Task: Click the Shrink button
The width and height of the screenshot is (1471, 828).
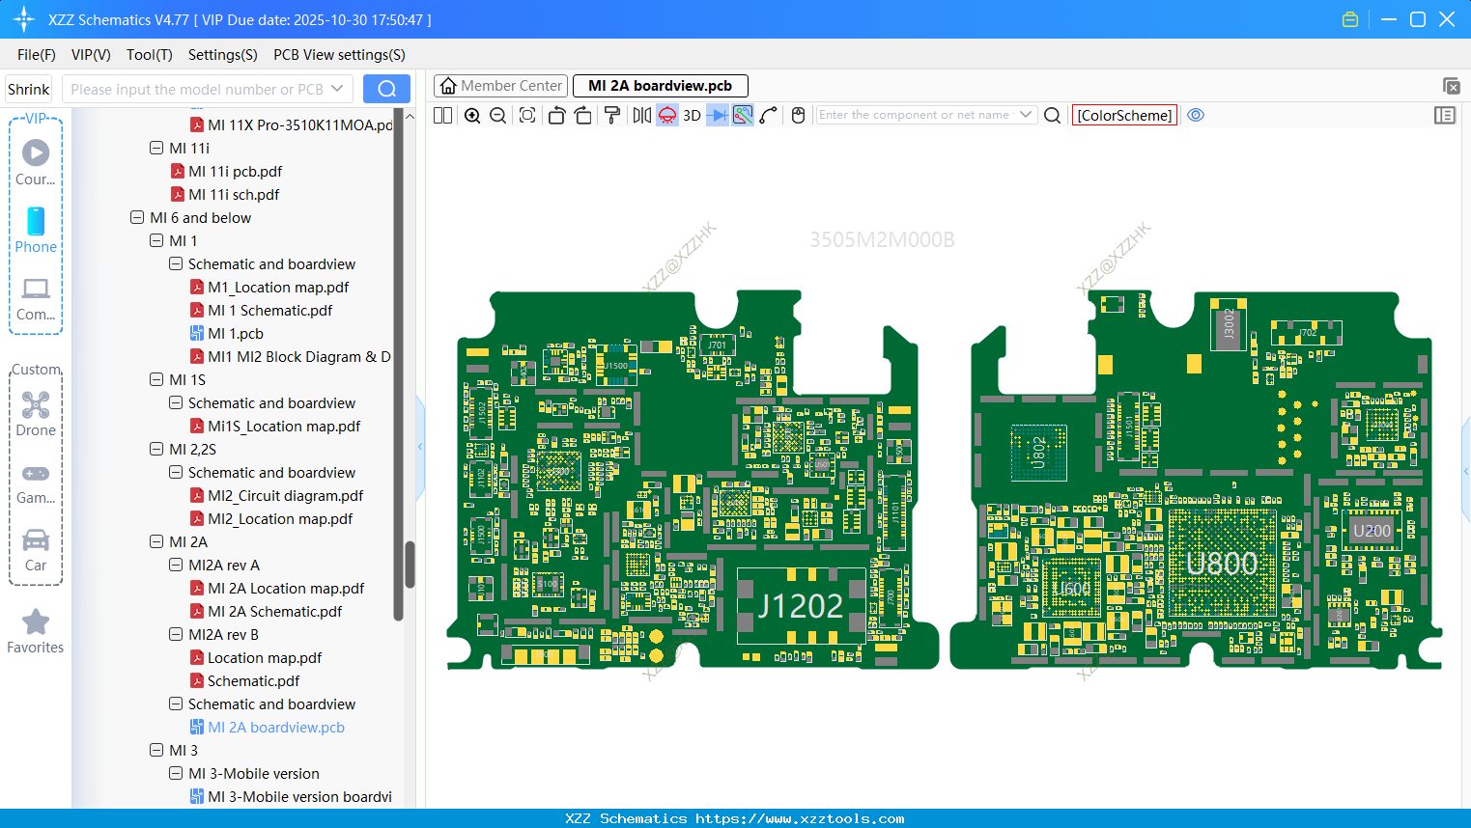Action: (x=29, y=90)
